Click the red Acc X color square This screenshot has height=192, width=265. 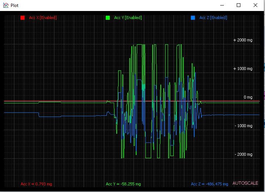point(22,18)
